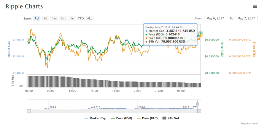
Task: Click the 2014 label in navigator
Action: (53, 107)
